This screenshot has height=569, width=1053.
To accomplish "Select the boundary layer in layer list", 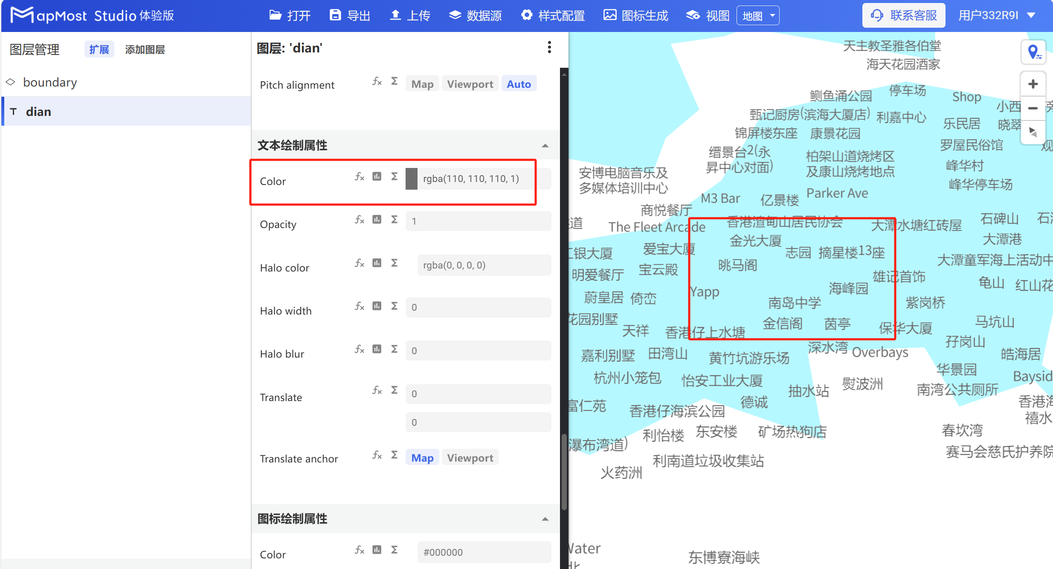I will (x=50, y=82).
